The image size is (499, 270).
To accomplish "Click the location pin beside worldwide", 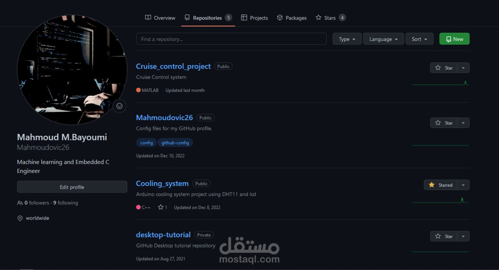I will tap(20, 218).
